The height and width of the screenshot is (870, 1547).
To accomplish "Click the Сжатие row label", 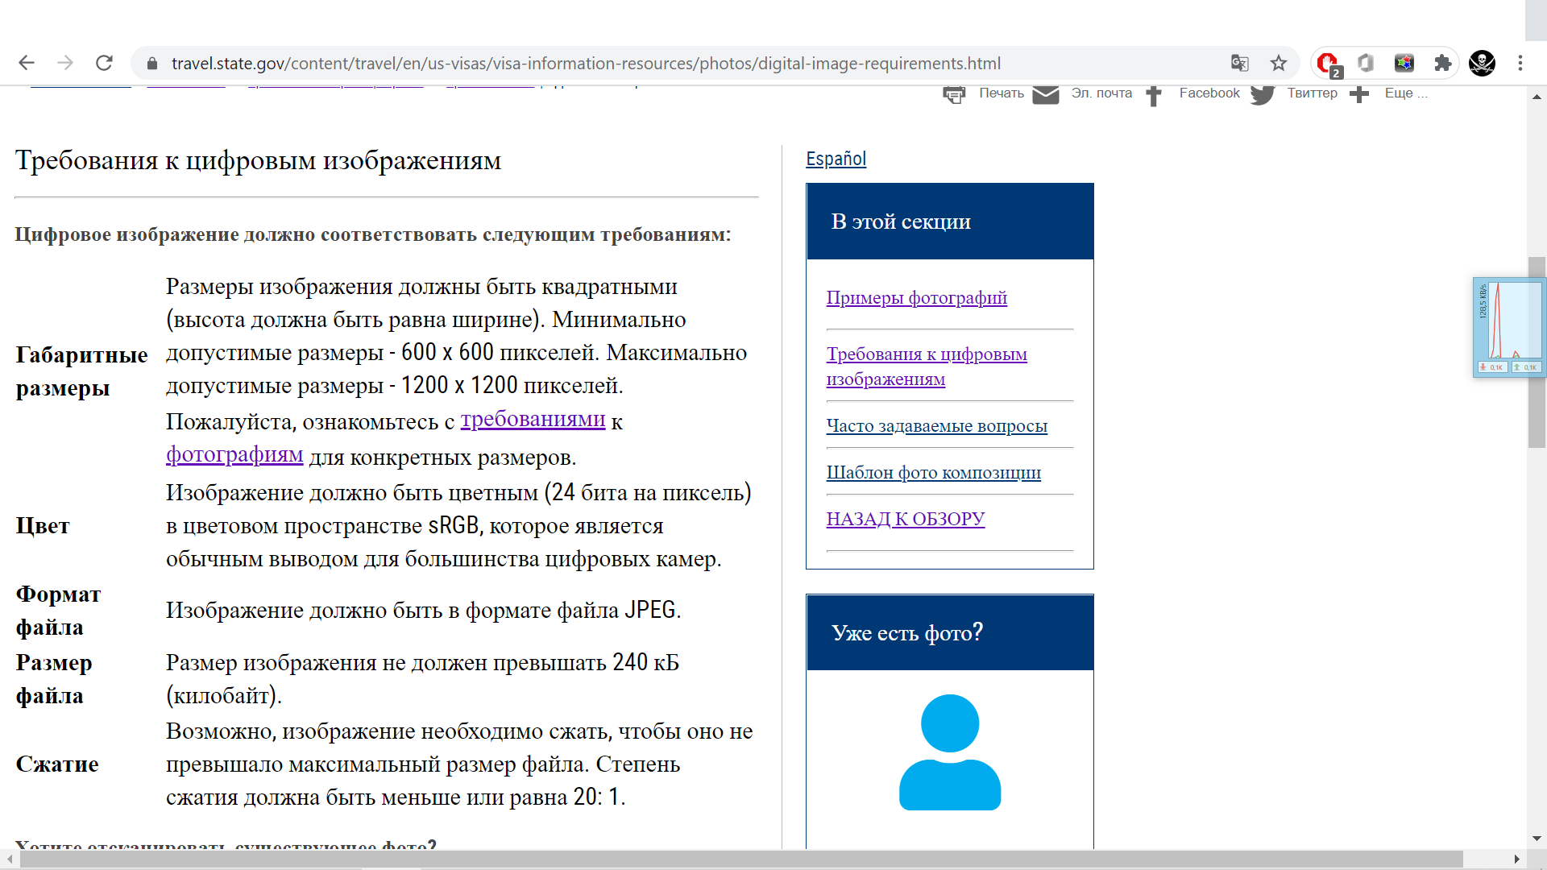I will point(57,764).
